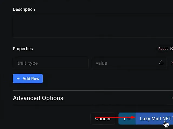Remove the property row with X icon
Viewport: 173px width, 129px height.
(x=172, y=63)
